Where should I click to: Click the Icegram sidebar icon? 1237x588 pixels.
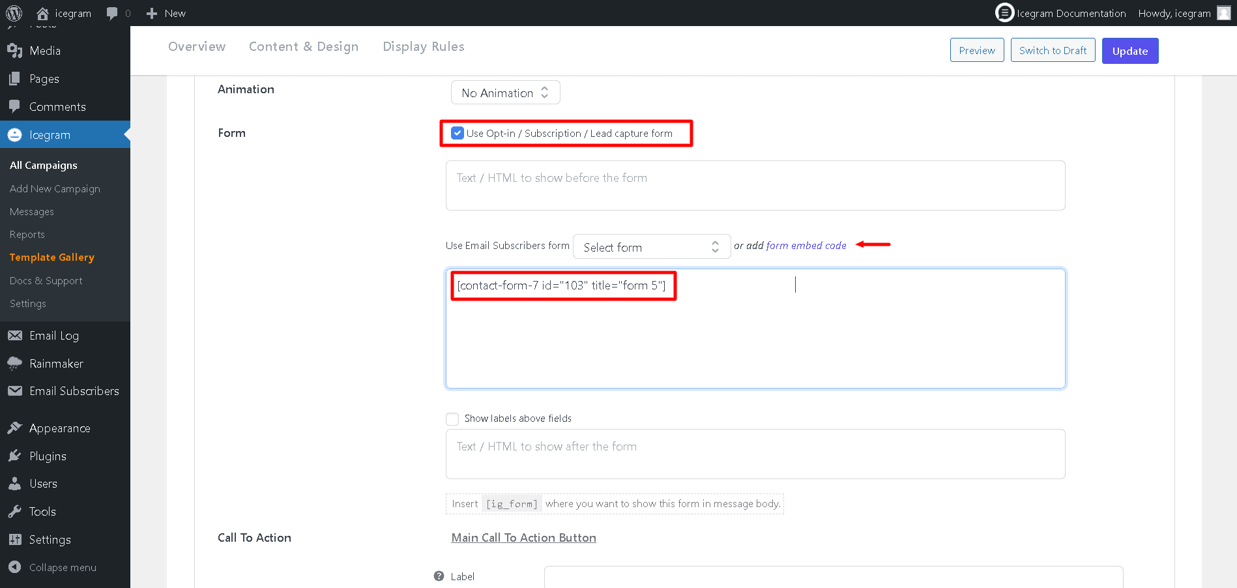pyautogui.click(x=15, y=134)
